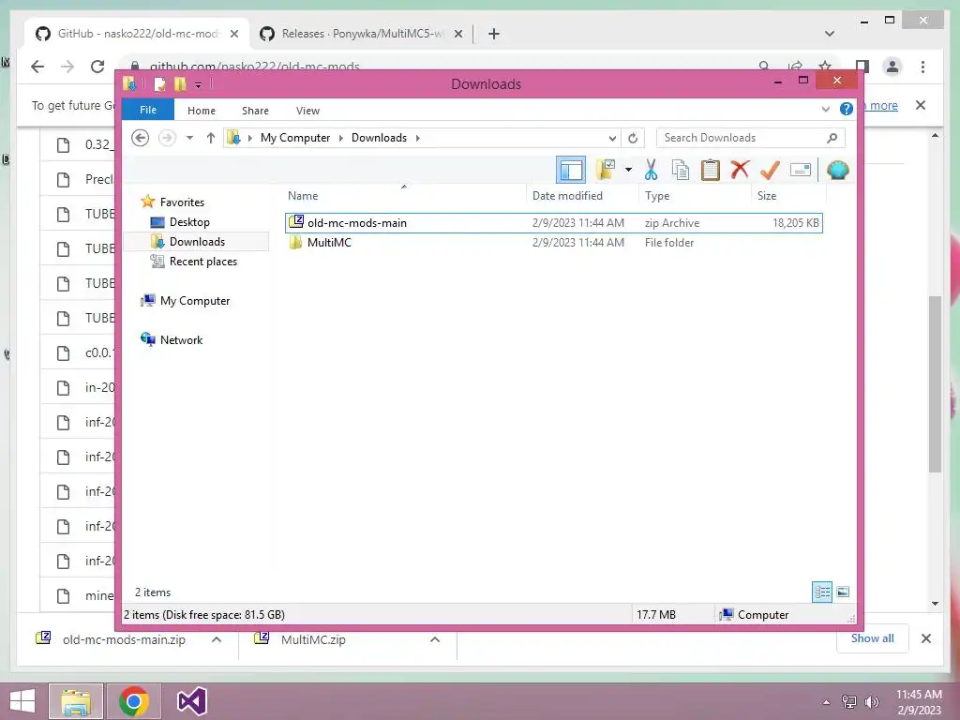
Task: Switch to large thumbnails view icon
Action: tap(843, 592)
